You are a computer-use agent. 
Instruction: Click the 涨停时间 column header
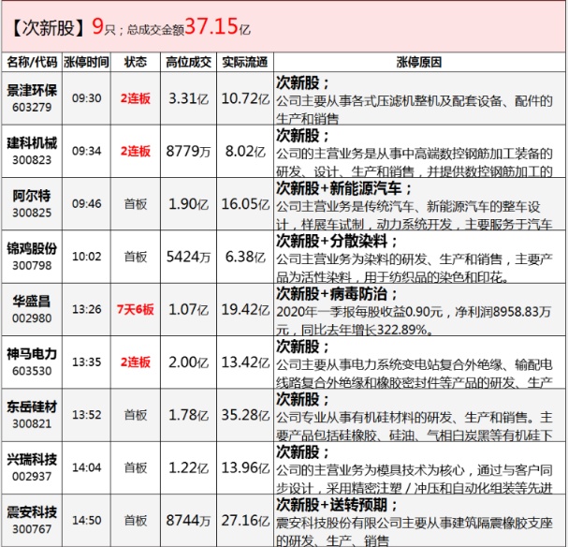pyautogui.click(x=86, y=62)
